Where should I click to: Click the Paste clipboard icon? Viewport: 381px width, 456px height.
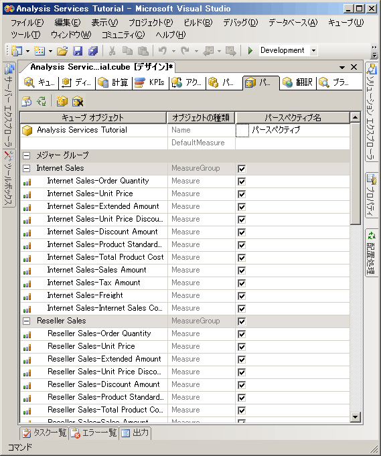tap(143, 51)
